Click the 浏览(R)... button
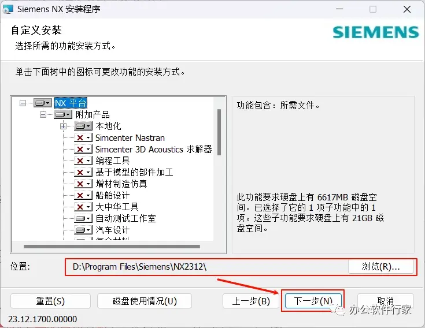The image size is (425, 328). 381,267
